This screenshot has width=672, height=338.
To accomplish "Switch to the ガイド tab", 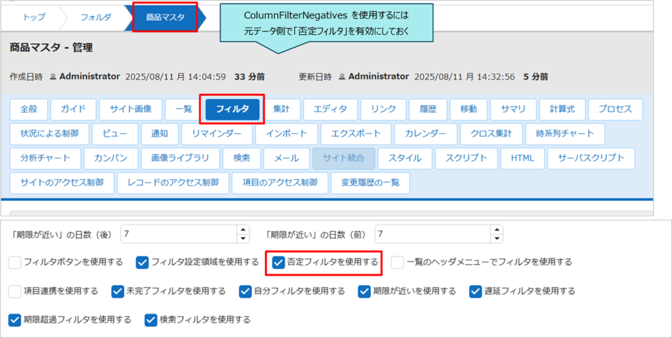I will tap(73, 109).
